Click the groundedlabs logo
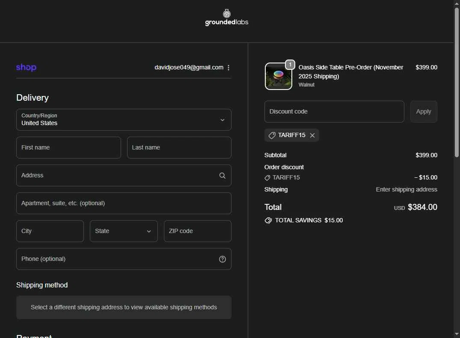This screenshot has width=460, height=338. [226, 18]
